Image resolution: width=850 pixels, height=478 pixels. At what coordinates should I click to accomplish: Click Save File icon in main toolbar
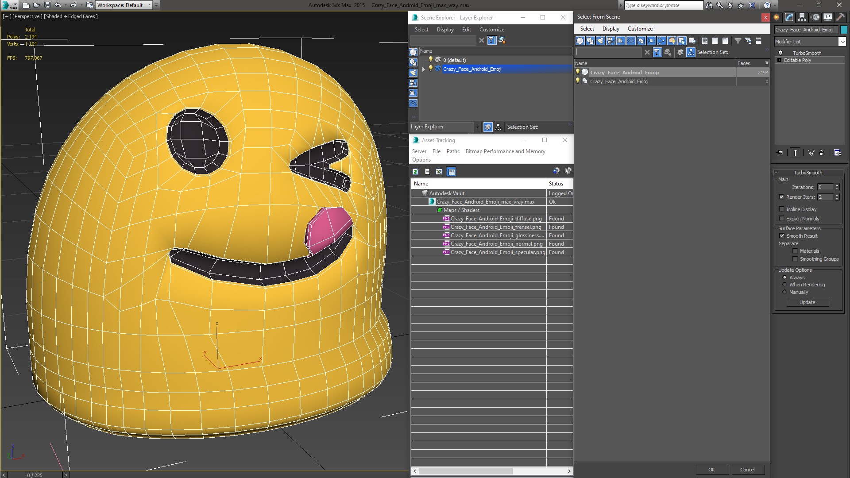coord(47,5)
